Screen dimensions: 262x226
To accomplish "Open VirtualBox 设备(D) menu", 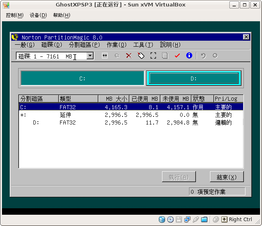I will click(x=38, y=15).
